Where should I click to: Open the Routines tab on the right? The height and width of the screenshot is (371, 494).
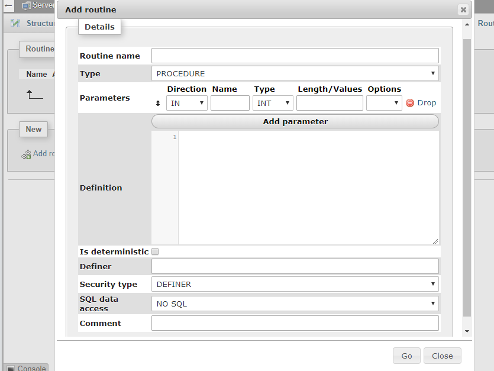pyautogui.click(x=486, y=23)
